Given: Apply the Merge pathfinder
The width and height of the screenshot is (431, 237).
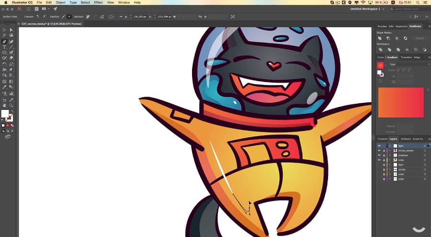Looking at the screenshot, I should [398, 50].
